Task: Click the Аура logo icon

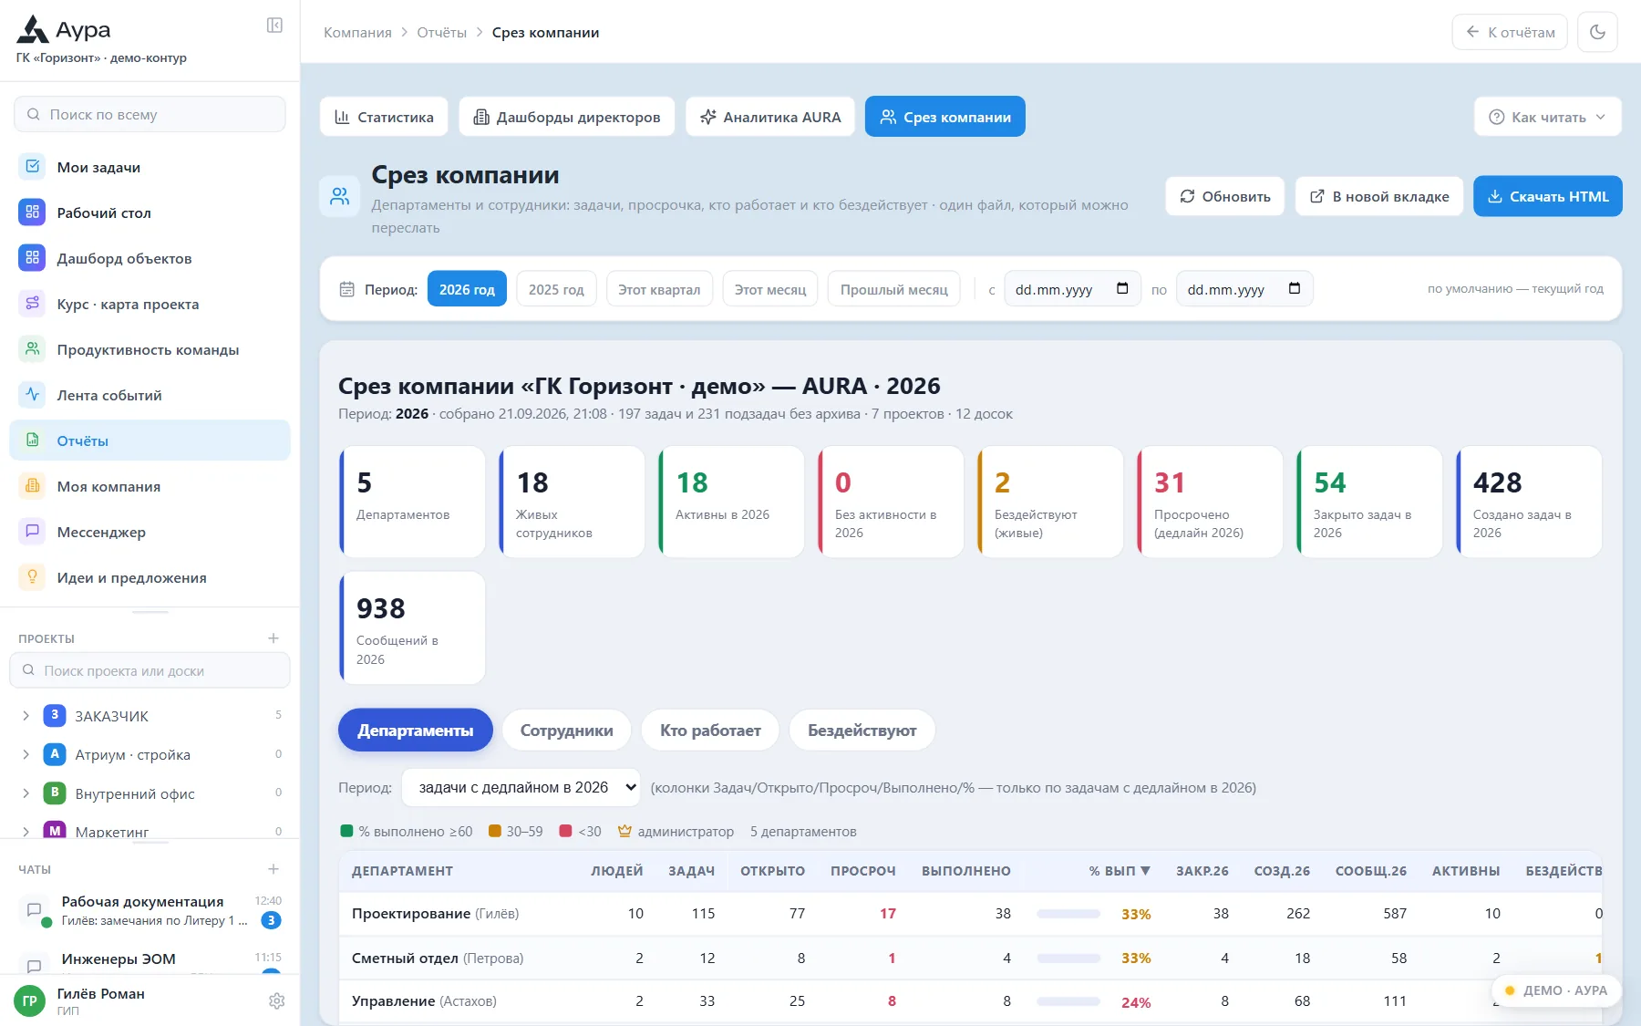Action: click(x=33, y=30)
